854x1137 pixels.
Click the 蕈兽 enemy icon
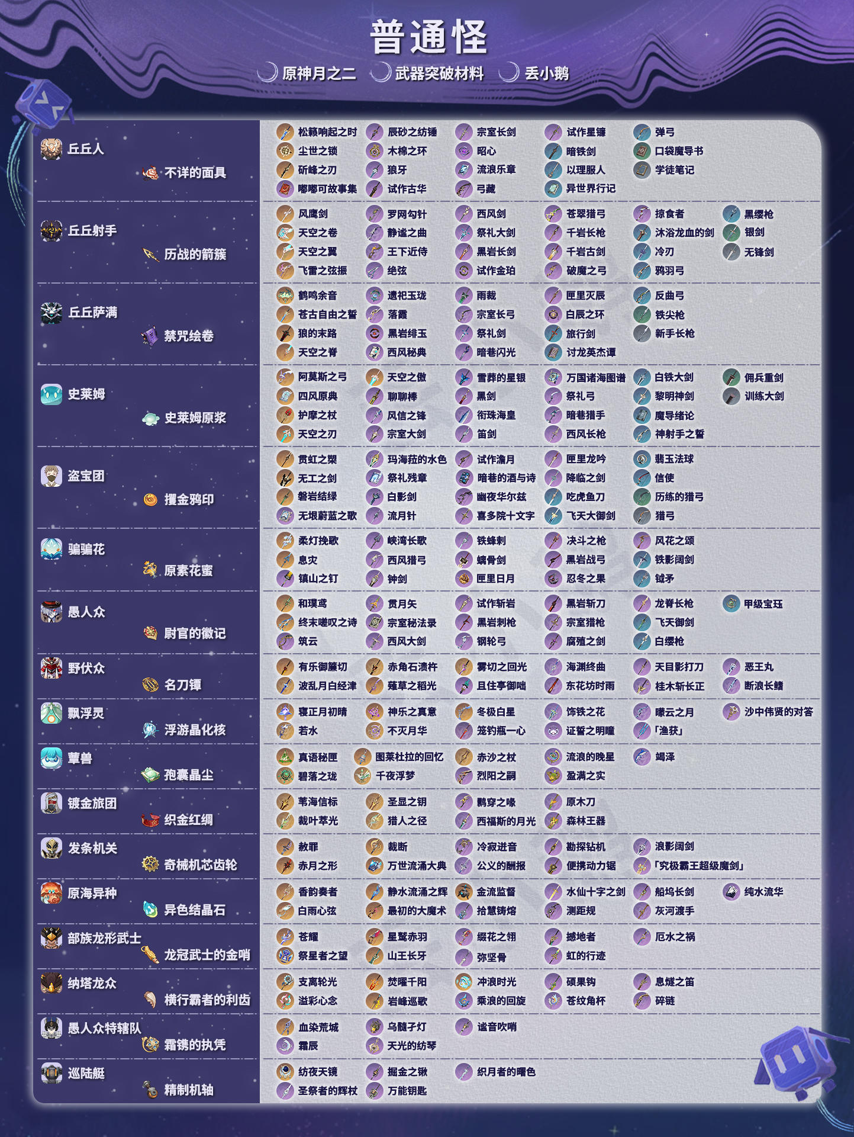[x=51, y=758]
